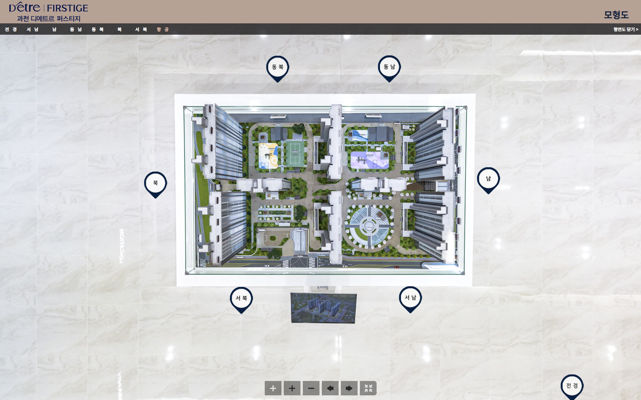Zoom out with the minus button
Image resolution: width=641 pixels, height=400 pixels.
(311, 388)
